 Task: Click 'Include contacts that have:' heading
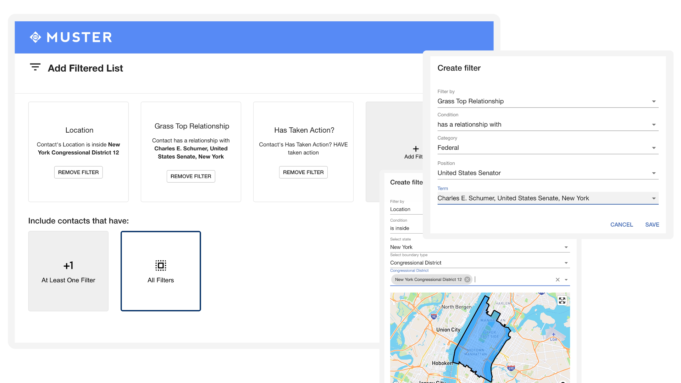click(78, 221)
